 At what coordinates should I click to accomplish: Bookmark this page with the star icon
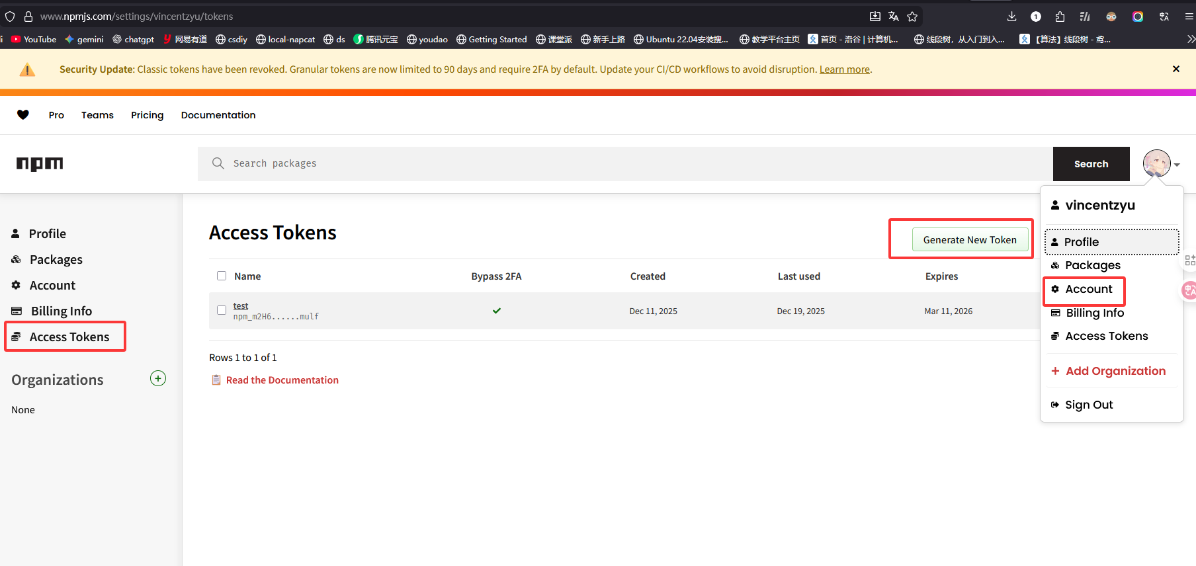pos(912,17)
